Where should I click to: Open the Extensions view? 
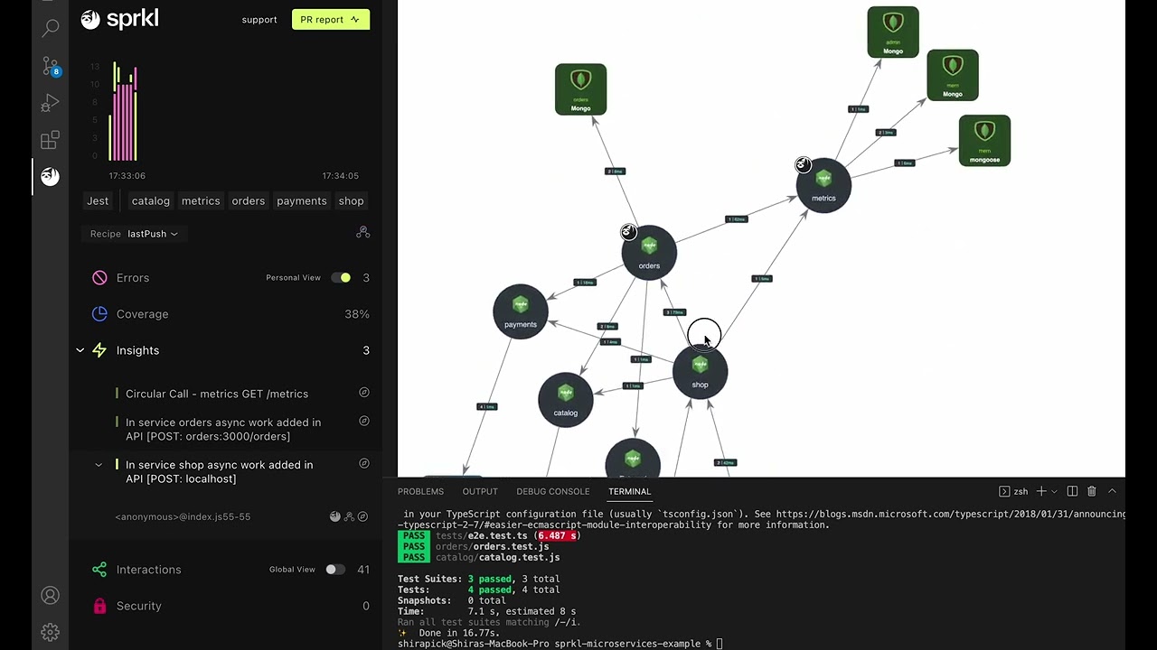click(x=51, y=140)
